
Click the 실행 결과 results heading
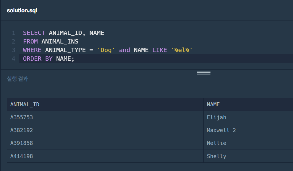17,79
